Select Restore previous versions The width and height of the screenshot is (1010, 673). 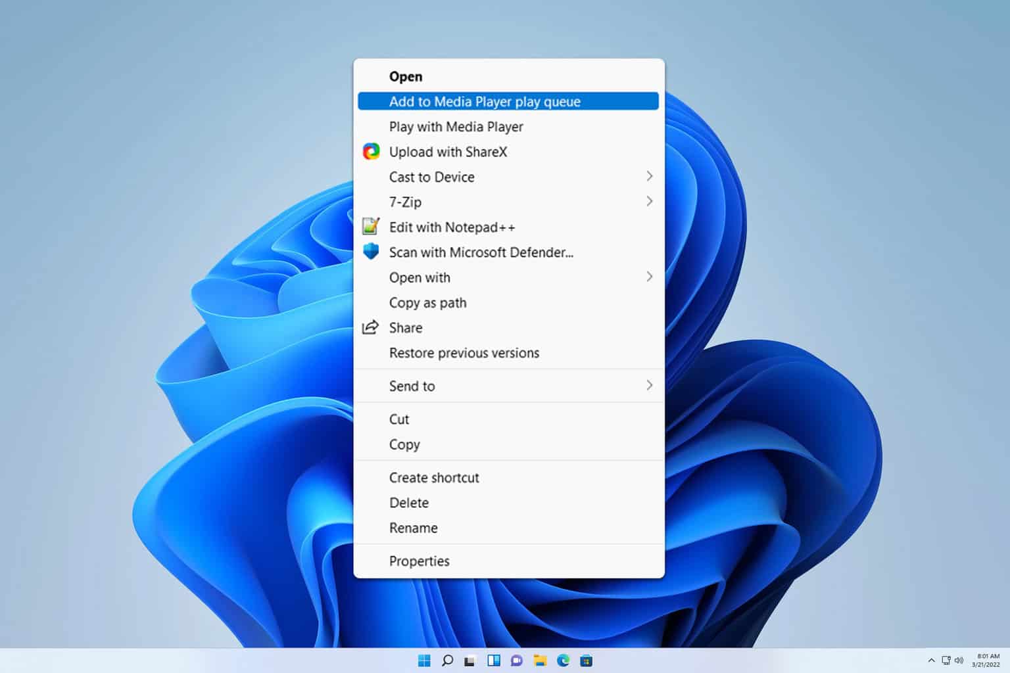[x=508, y=353]
